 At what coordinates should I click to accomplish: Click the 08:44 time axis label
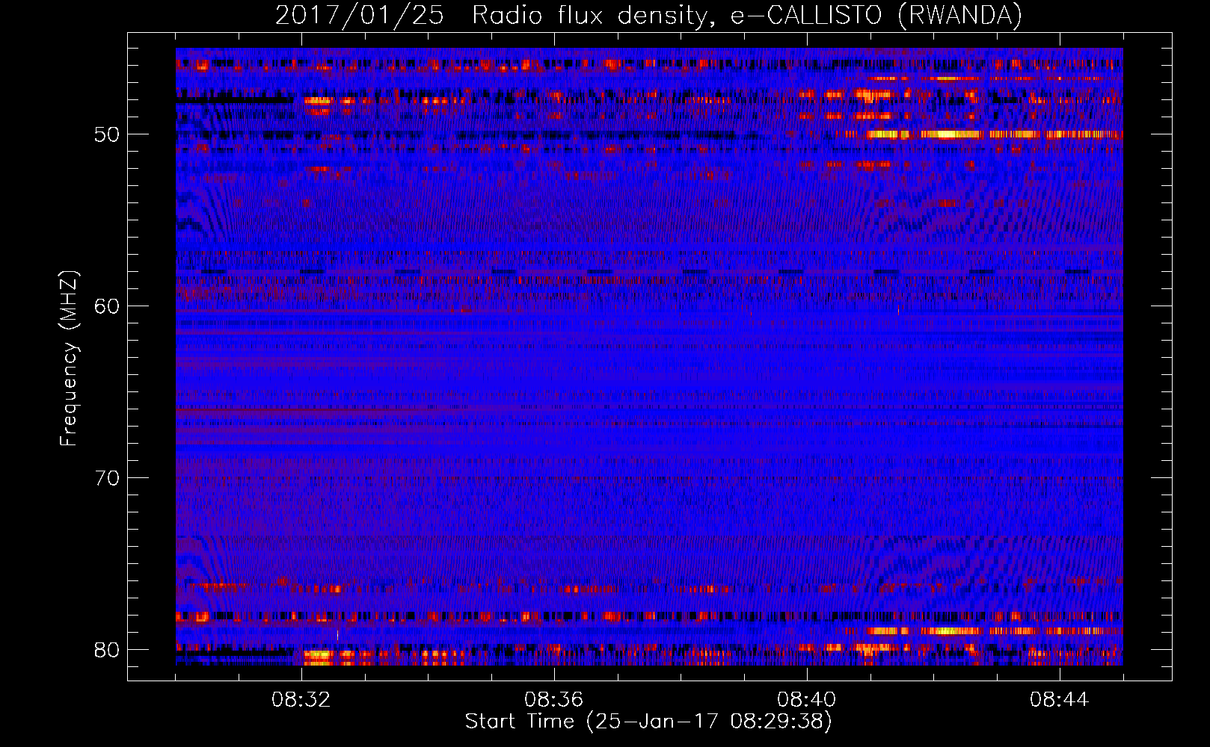1060,700
